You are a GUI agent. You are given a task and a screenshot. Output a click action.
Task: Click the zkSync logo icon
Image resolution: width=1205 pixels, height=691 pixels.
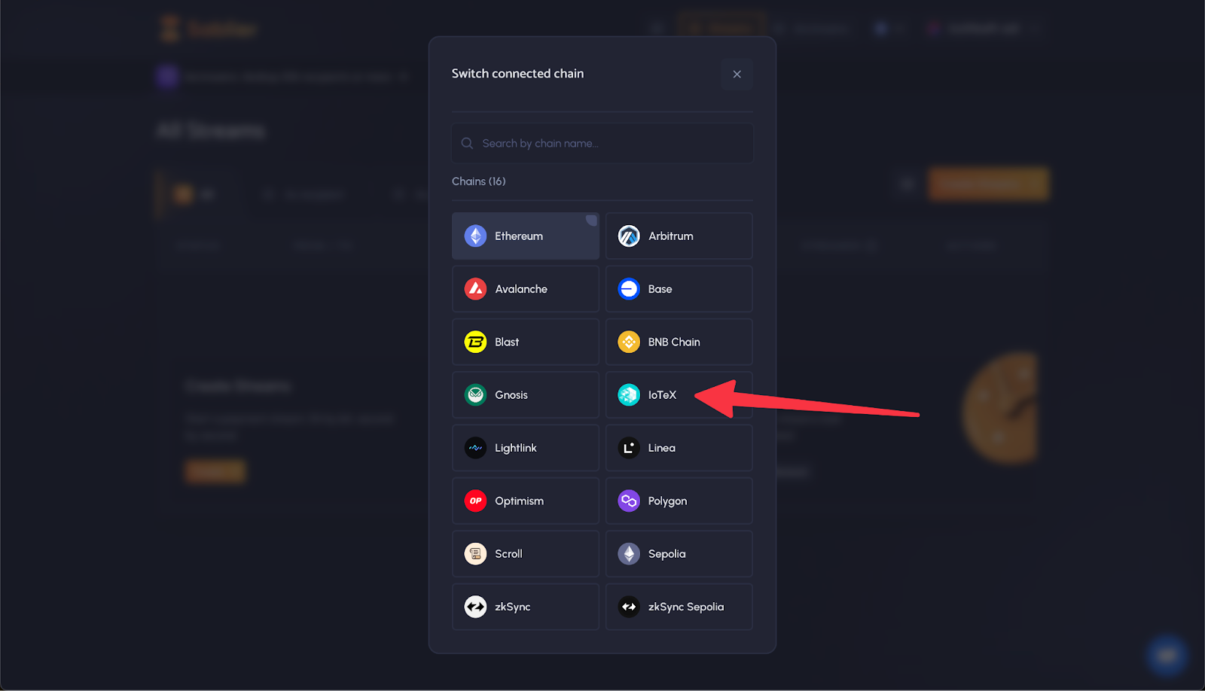click(x=475, y=607)
